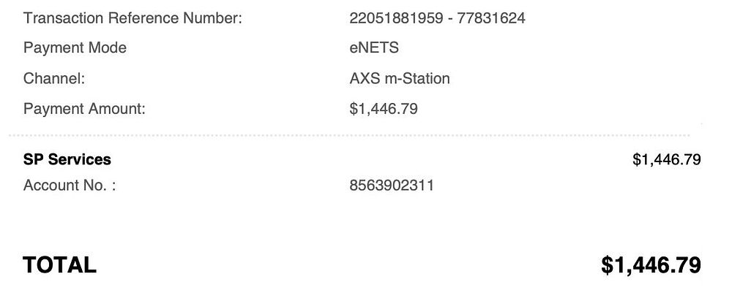This screenshot has height=301, width=732.
Task: Click the eNETS payment mode value
Action: pos(374,48)
